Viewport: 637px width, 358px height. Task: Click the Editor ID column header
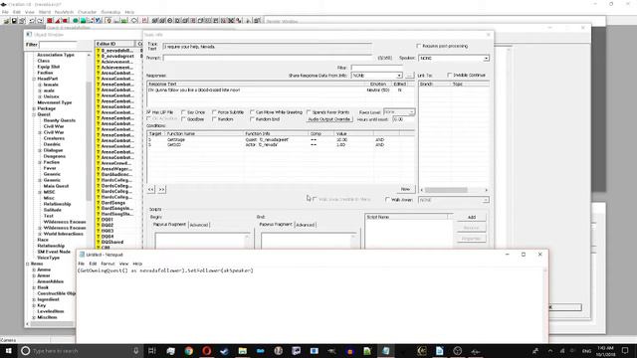(x=115, y=44)
